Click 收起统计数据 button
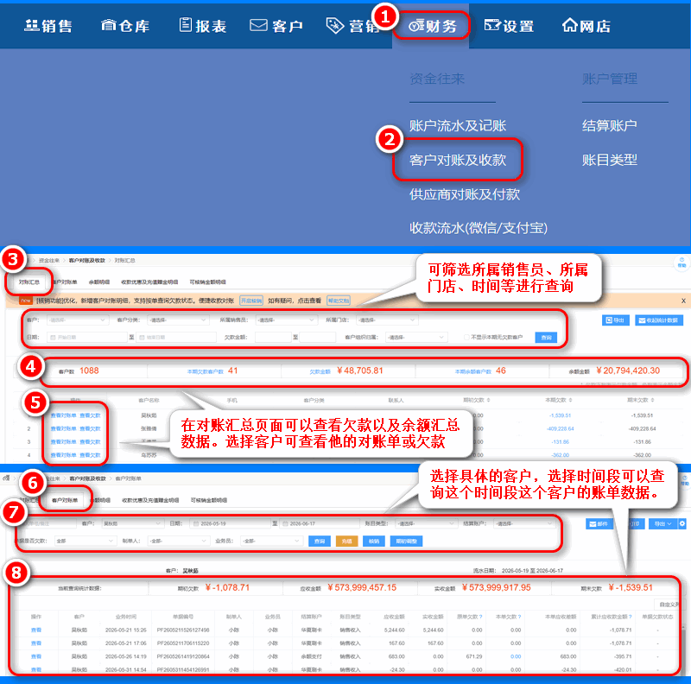 click(x=659, y=320)
